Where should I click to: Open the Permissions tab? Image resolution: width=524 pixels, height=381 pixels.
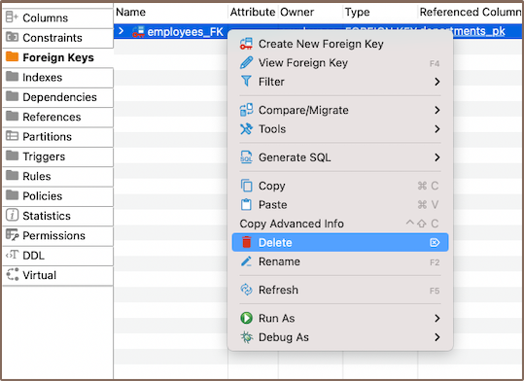coord(57,235)
